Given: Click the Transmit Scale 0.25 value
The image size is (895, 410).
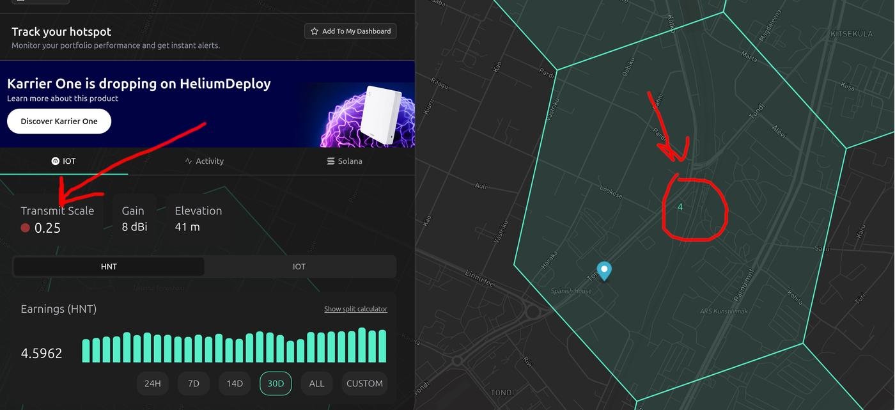Looking at the screenshot, I should tap(47, 228).
